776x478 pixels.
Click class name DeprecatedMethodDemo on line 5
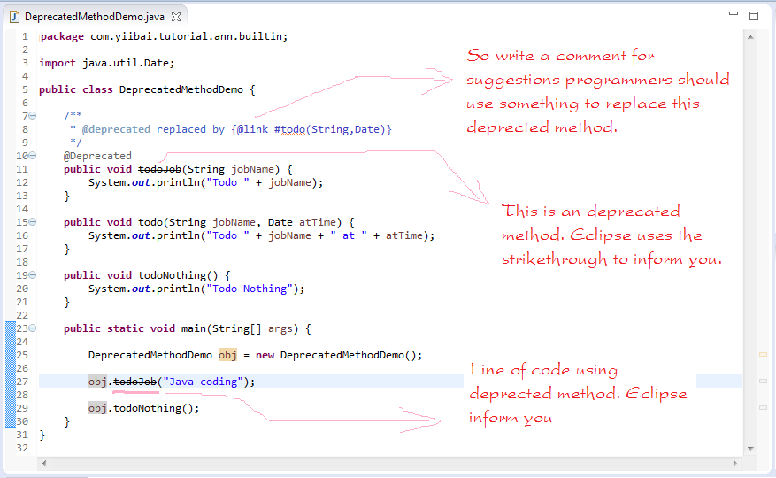pos(181,89)
